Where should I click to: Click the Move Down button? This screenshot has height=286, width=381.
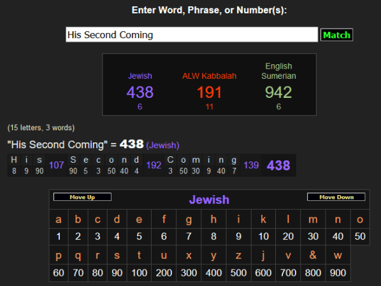click(336, 197)
